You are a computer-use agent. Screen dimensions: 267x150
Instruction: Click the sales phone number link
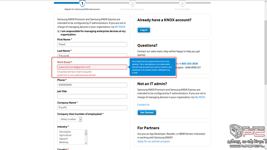click(187, 64)
